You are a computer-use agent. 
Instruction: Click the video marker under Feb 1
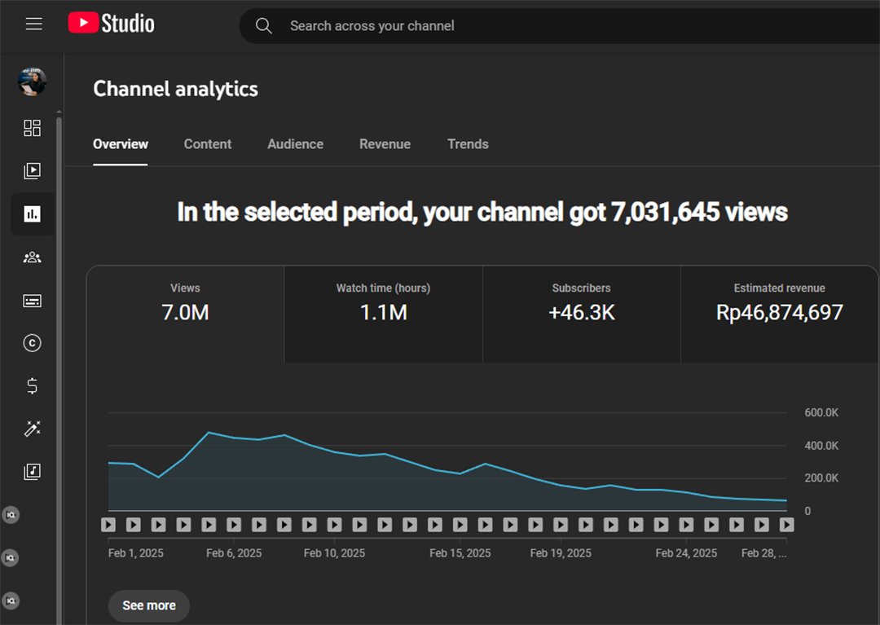point(108,525)
